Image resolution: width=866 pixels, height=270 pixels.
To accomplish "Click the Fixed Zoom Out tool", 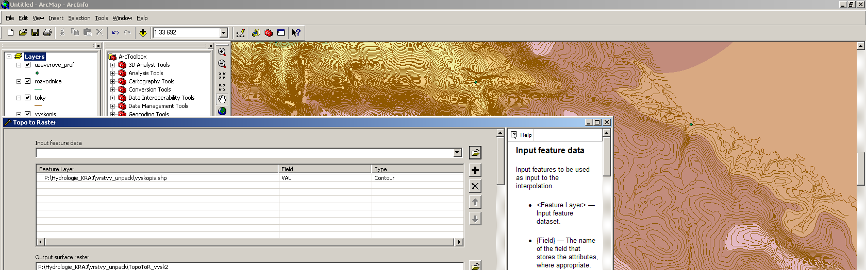I will click(x=222, y=87).
